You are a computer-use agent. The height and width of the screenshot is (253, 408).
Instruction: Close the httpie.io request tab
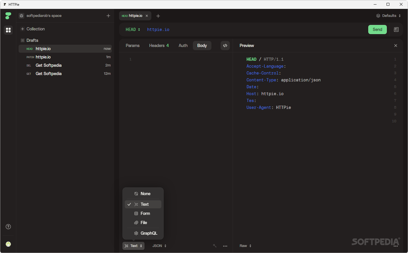tap(147, 16)
